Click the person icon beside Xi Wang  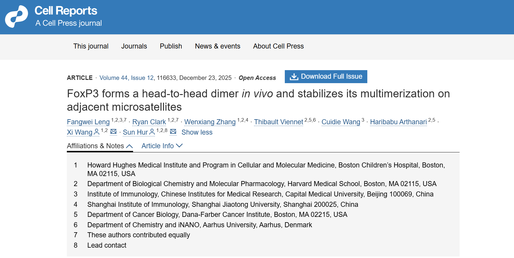pyautogui.click(x=96, y=132)
